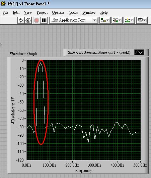Open the Align Objects tool

(105, 20)
